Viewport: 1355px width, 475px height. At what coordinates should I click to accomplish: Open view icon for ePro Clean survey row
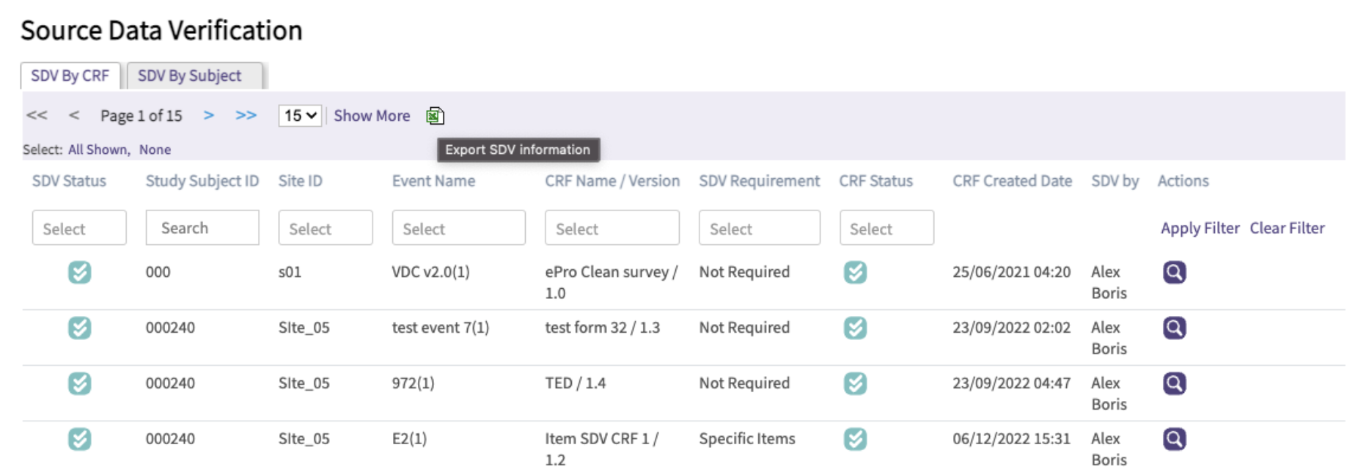pos(1174,273)
